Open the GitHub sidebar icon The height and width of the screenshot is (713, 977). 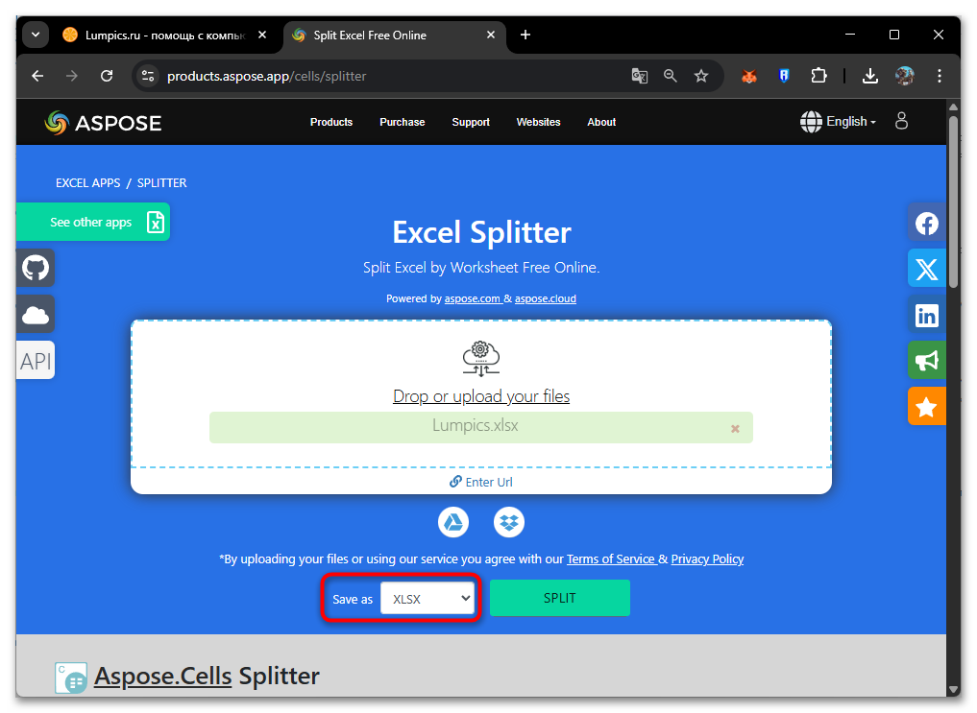(x=36, y=268)
